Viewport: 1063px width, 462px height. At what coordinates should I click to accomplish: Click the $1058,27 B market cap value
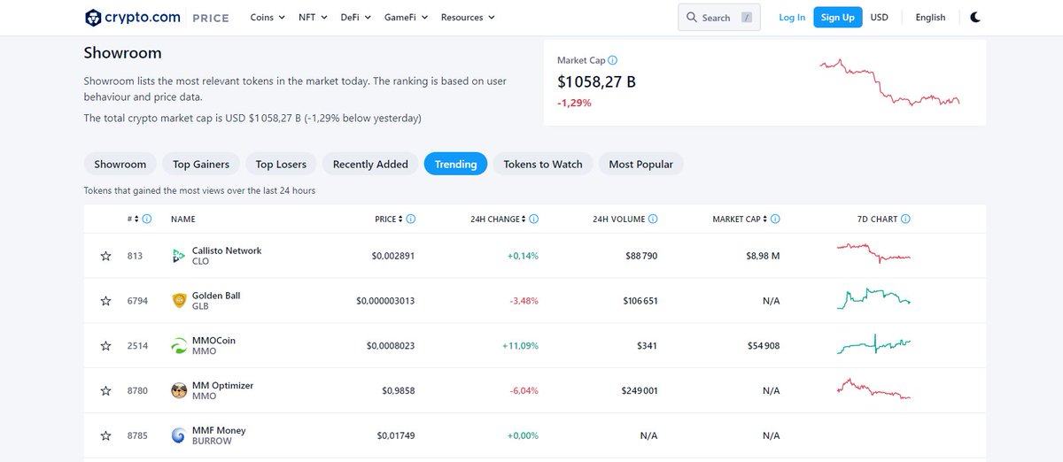click(x=596, y=82)
